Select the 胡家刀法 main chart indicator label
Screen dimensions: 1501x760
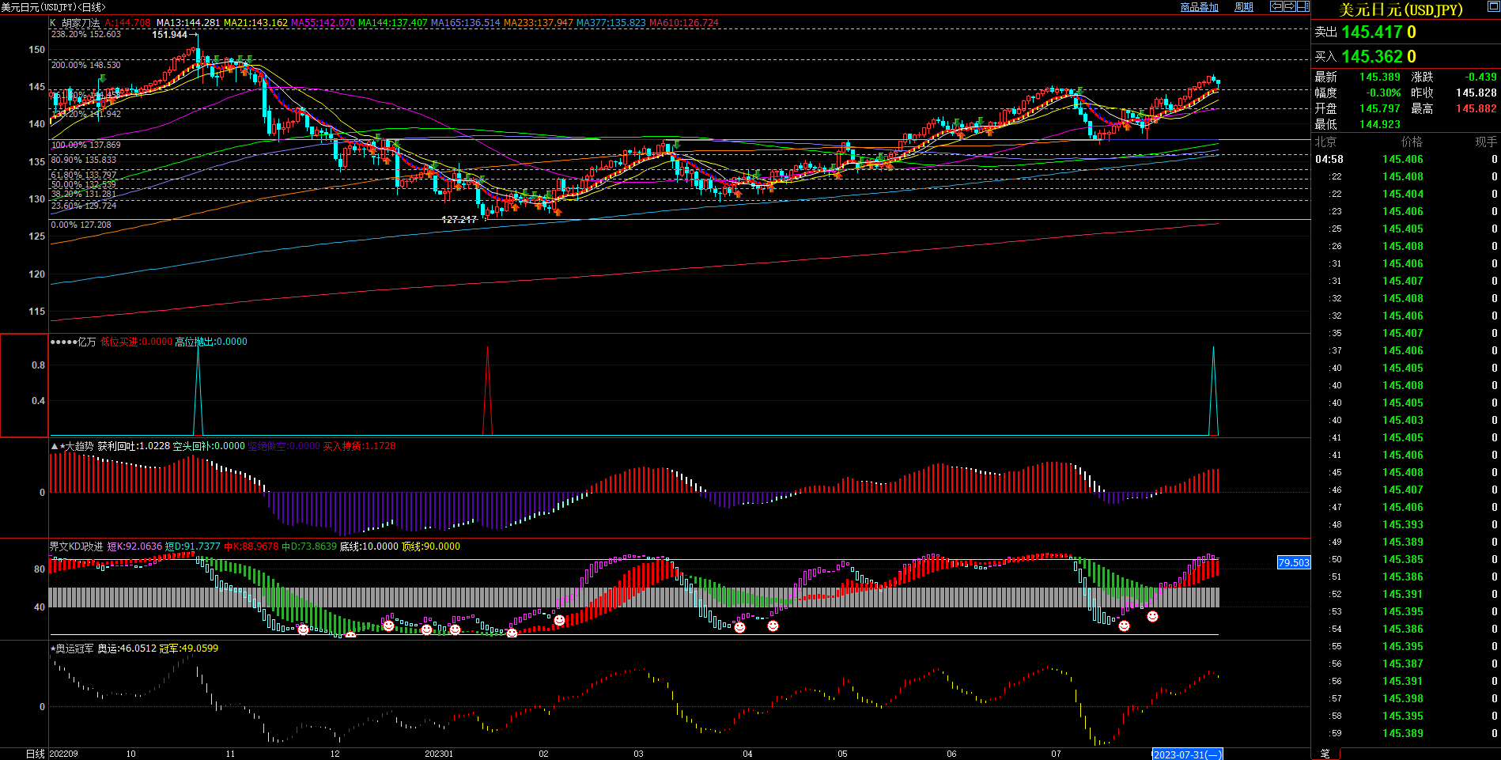pyautogui.click(x=81, y=23)
